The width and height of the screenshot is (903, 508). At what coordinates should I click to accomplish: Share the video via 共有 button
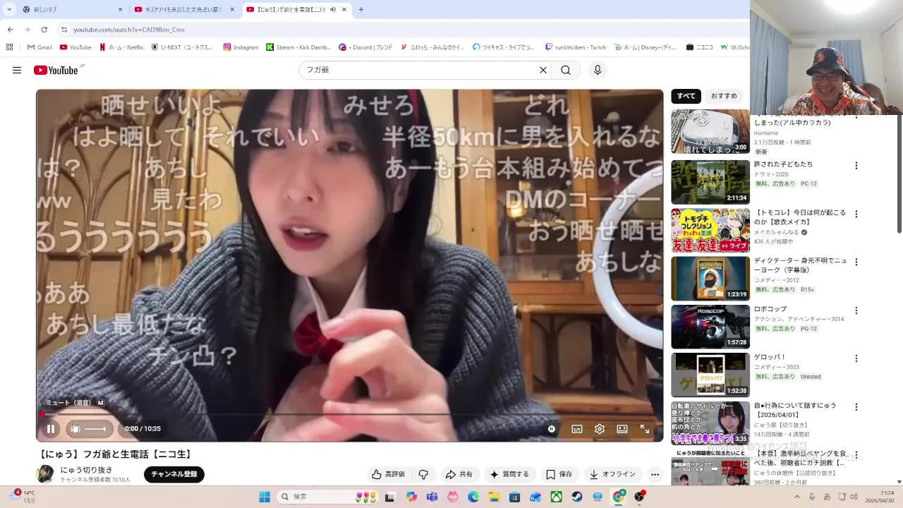point(459,474)
